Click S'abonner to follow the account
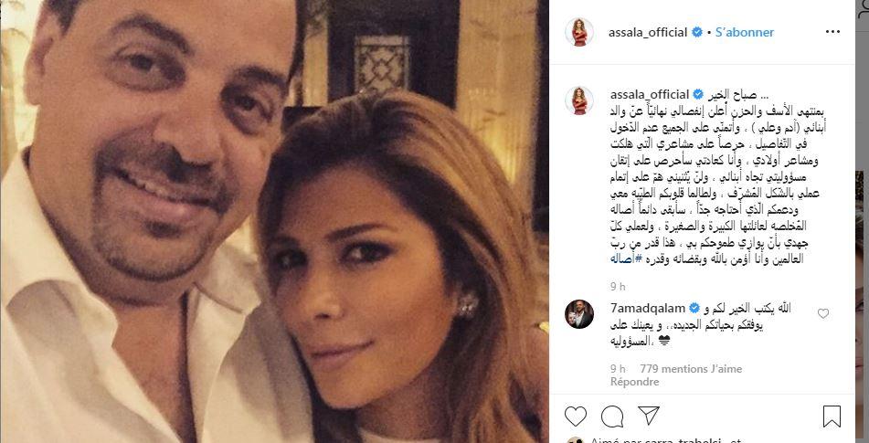The image size is (869, 443). 745,32
